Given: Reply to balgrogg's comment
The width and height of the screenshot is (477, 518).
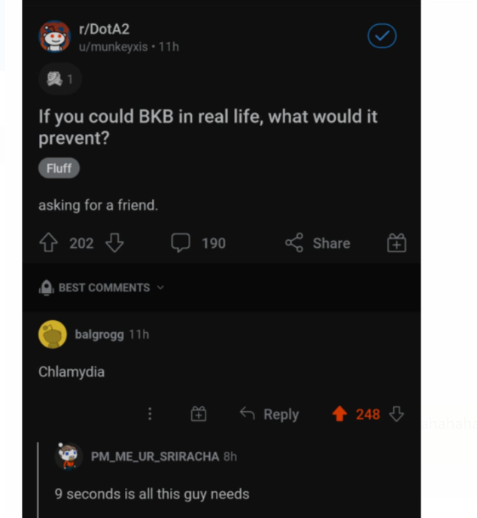Looking at the screenshot, I should click(x=269, y=414).
